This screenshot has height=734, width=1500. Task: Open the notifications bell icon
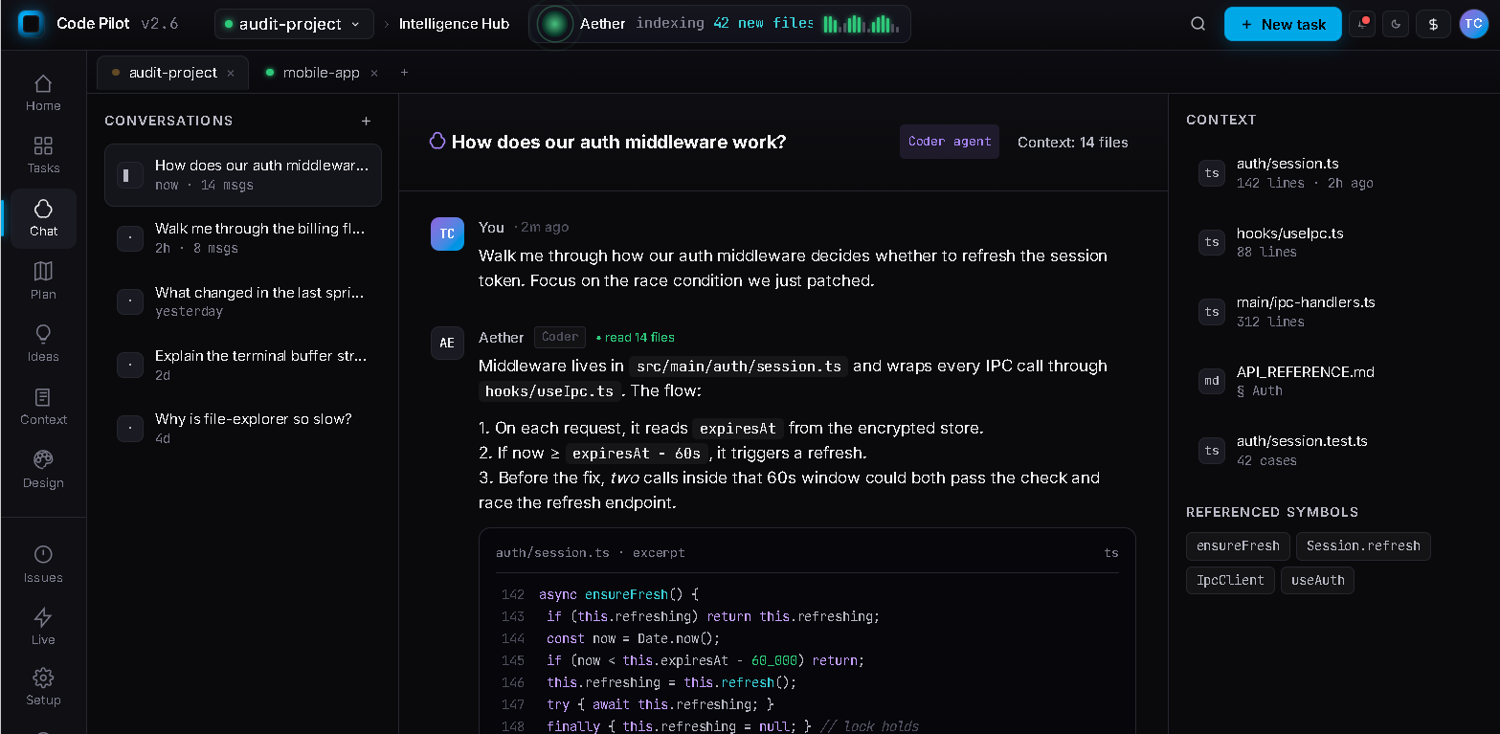1362,24
